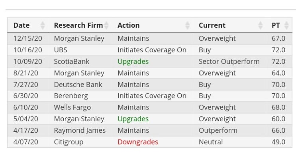Image resolution: width=296 pixels, height=159 pixels.
Task: Click green Upgrades for ScotiaBank row
Action: [x=133, y=61]
